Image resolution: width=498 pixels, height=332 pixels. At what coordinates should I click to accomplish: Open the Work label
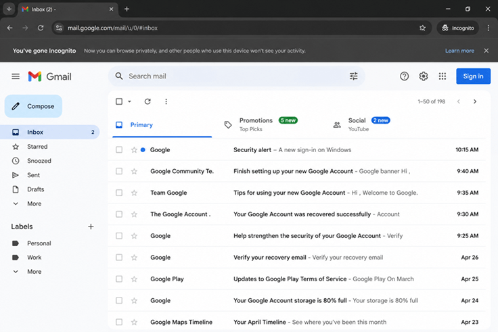click(34, 258)
